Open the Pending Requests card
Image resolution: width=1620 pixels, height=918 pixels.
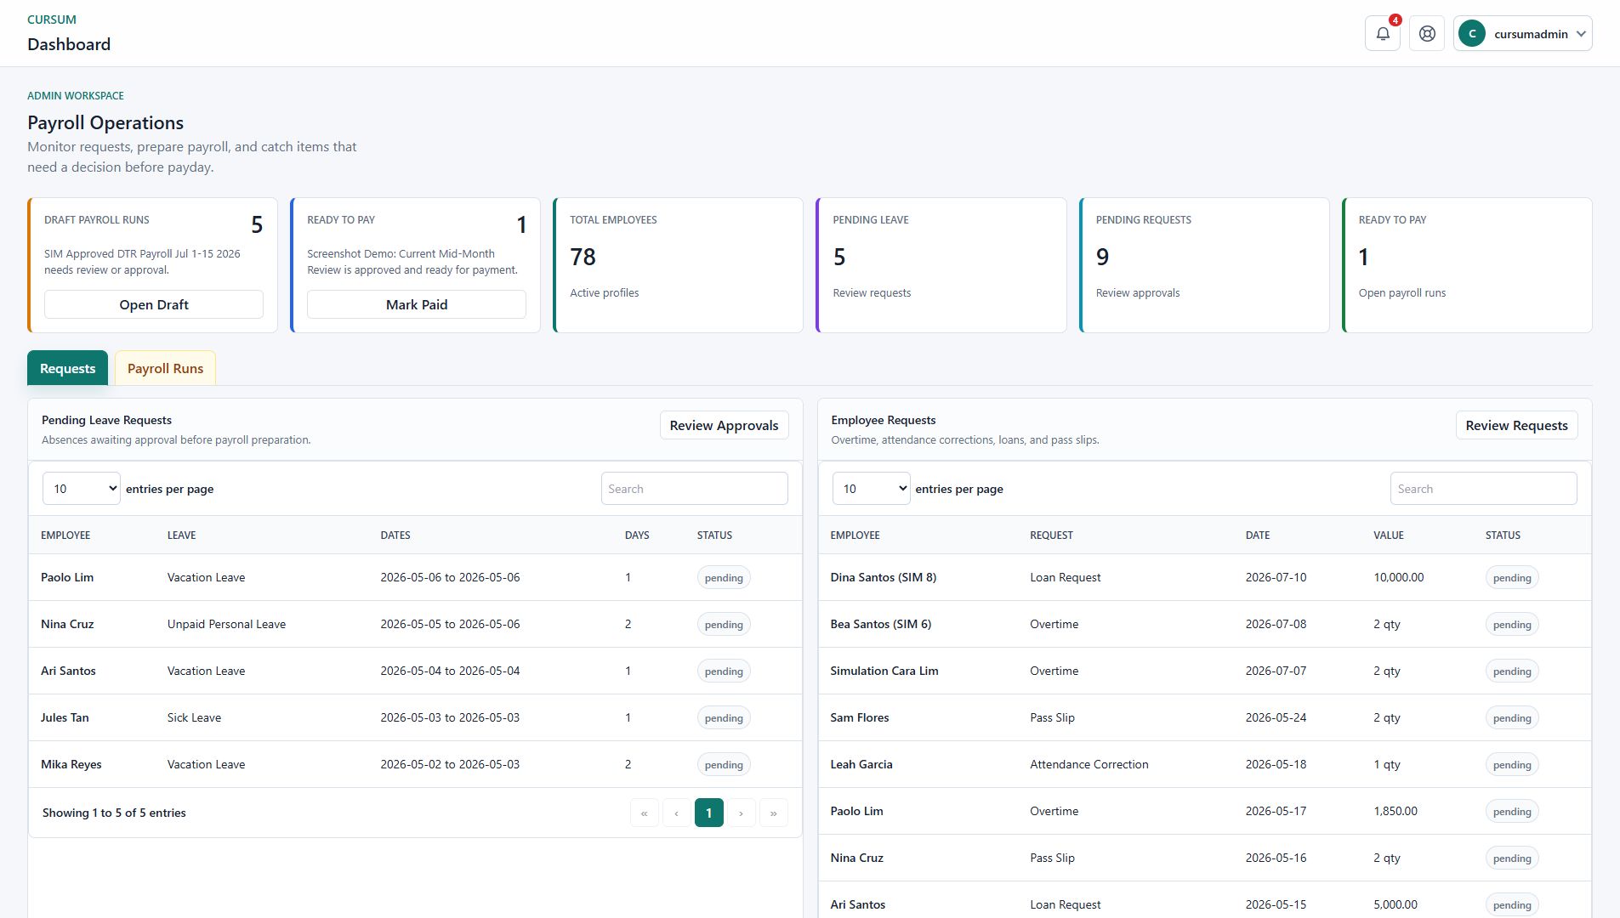(x=1203, y=265)
